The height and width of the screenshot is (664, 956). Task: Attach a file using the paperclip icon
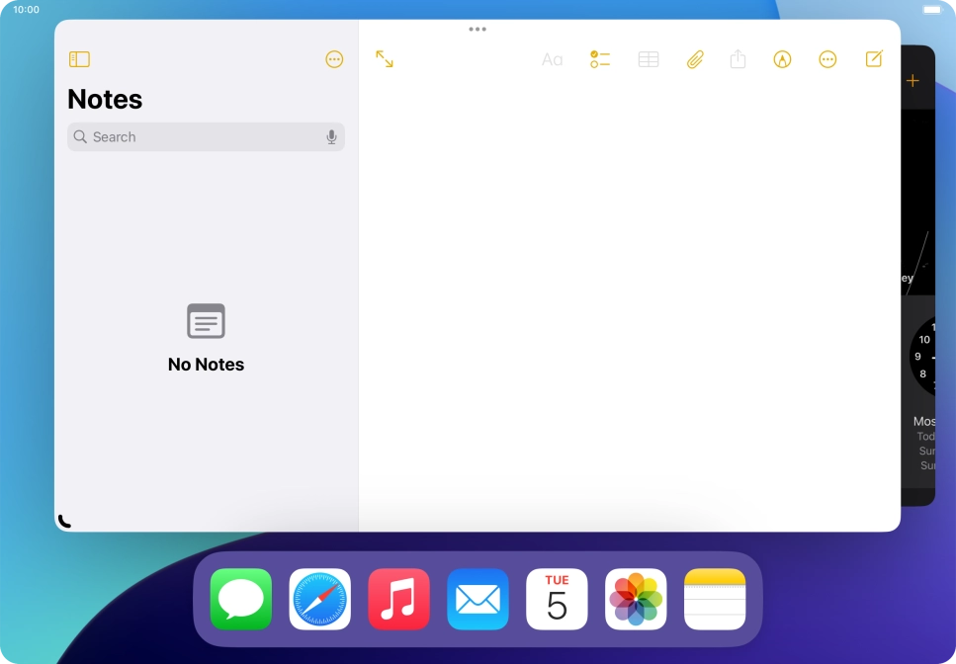click(694, 59)
